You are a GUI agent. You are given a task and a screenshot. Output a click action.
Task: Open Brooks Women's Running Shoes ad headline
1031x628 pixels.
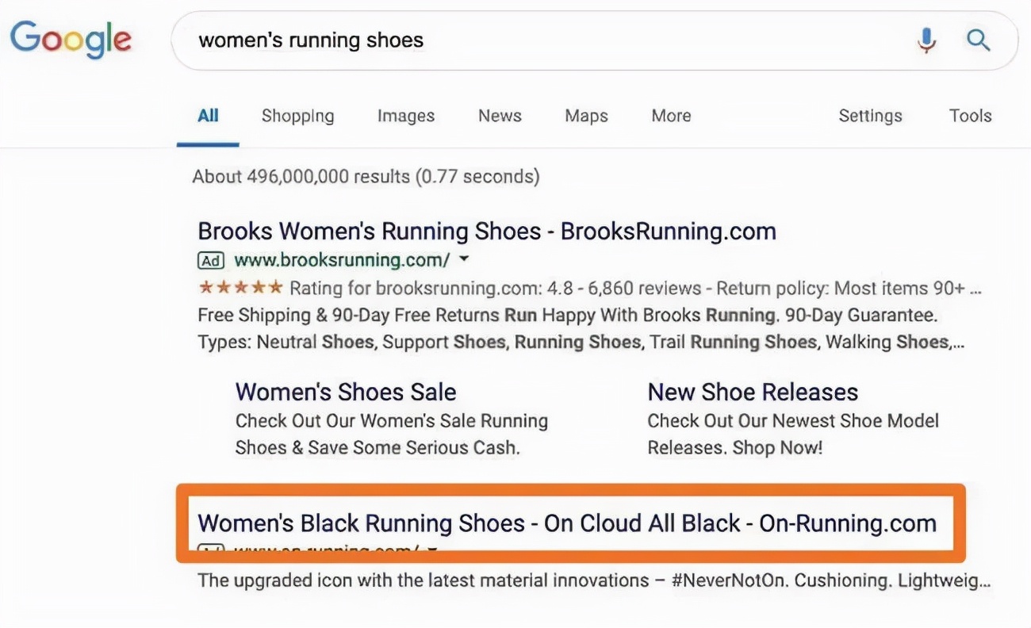click(486, 232)
